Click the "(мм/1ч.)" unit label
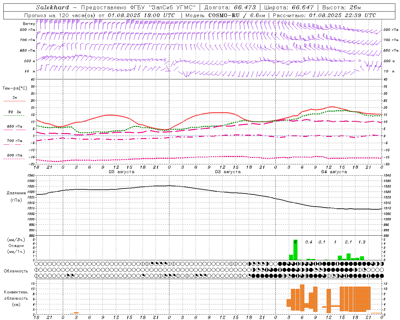400x320 pixels. tap(16, 252)
